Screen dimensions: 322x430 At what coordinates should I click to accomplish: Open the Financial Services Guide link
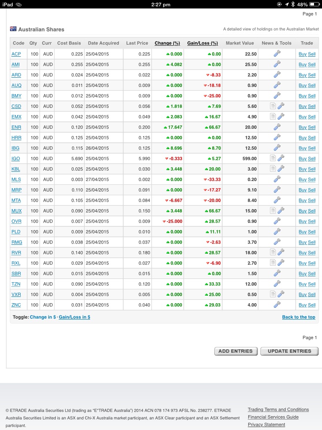tap(273, 417)
